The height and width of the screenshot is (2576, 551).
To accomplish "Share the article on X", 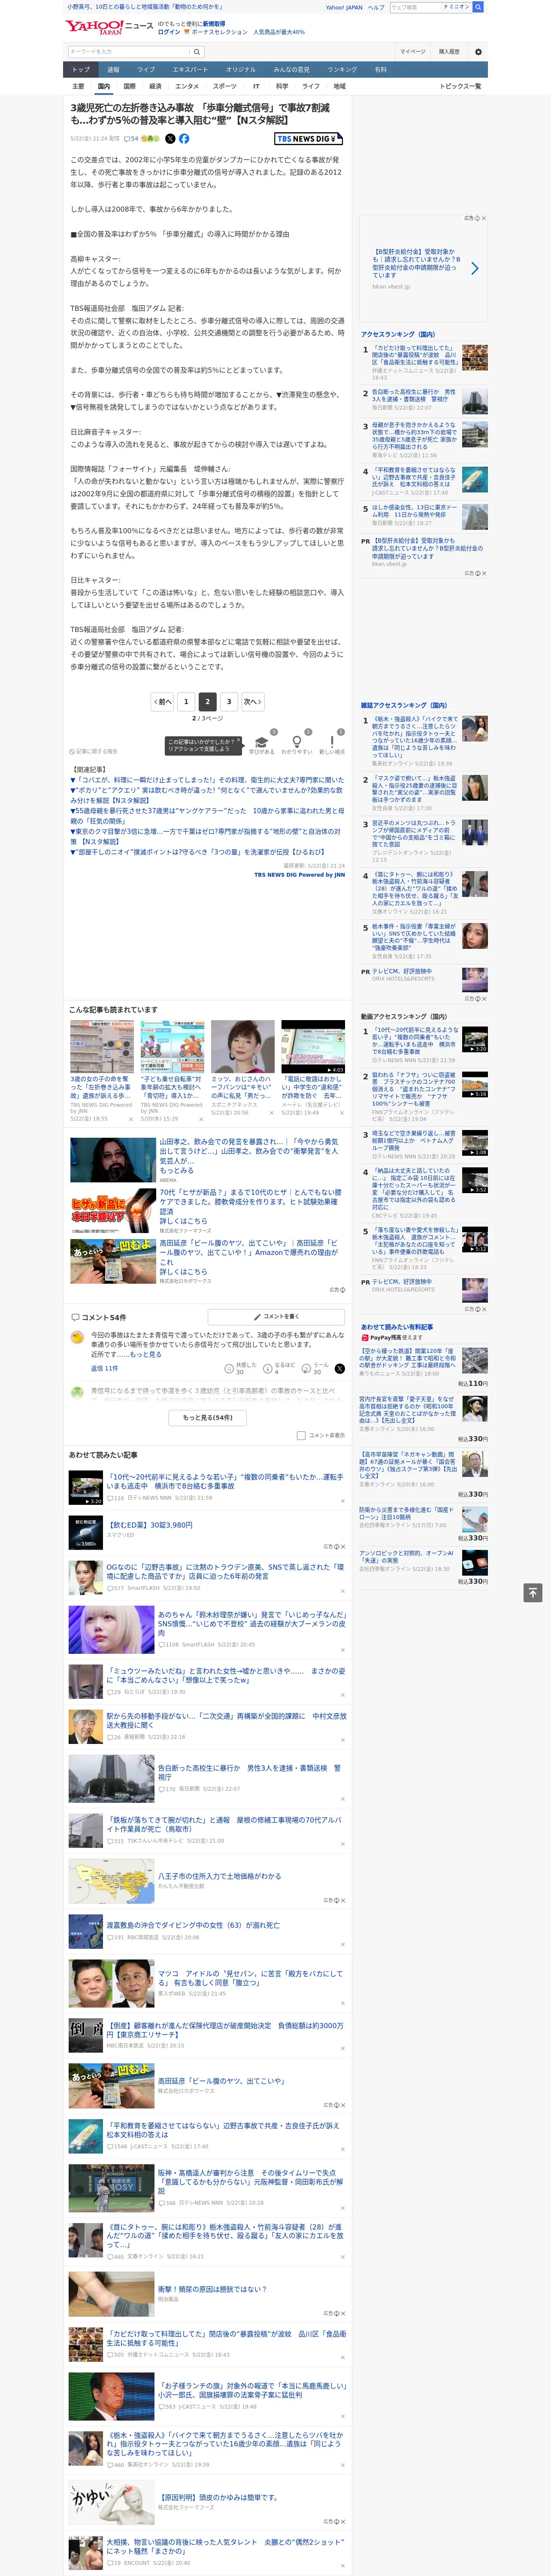I will pyautogui.click(x=170, y=139).
